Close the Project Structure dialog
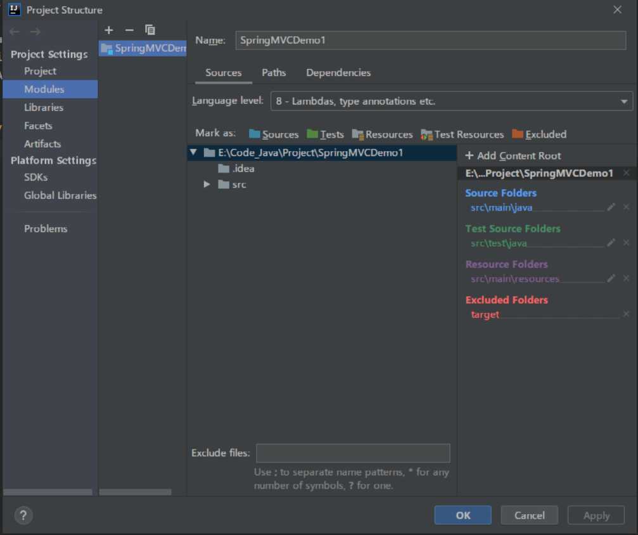The height and width of the screenshot is (535, 638). point(617,10)
